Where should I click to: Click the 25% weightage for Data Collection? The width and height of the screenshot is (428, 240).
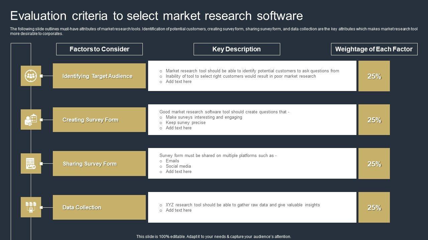click(374, 208)
